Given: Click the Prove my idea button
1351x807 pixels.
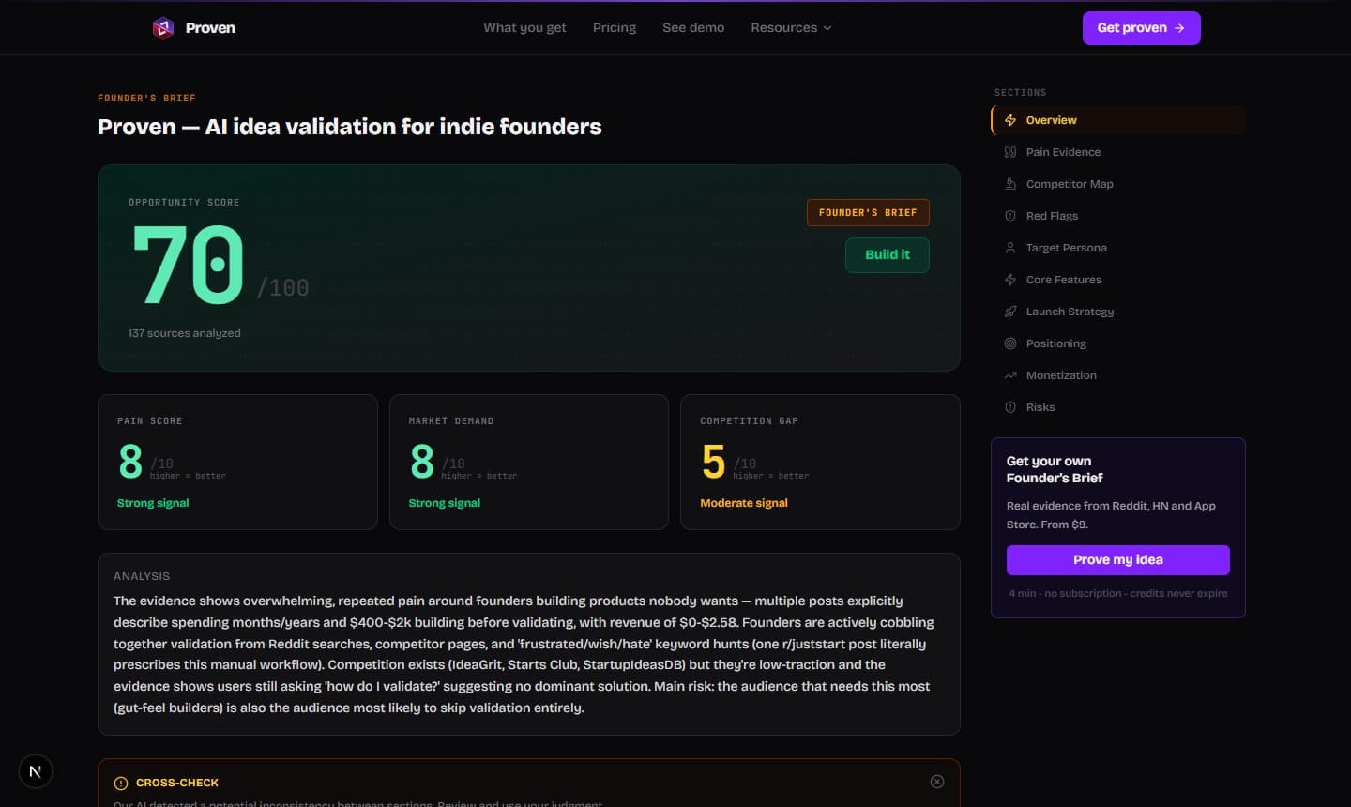Looking at the screenshot, I should click(1117, 560).
